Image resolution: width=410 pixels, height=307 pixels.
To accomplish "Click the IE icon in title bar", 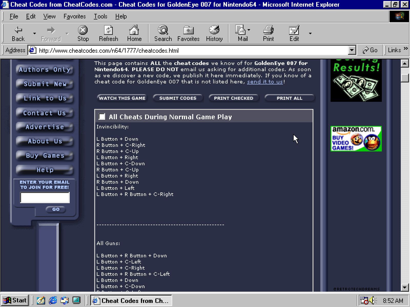I will [5, 4].
